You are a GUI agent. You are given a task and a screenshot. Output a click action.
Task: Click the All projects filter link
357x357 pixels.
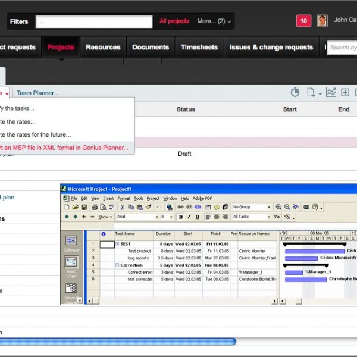[x=174, y=21]
